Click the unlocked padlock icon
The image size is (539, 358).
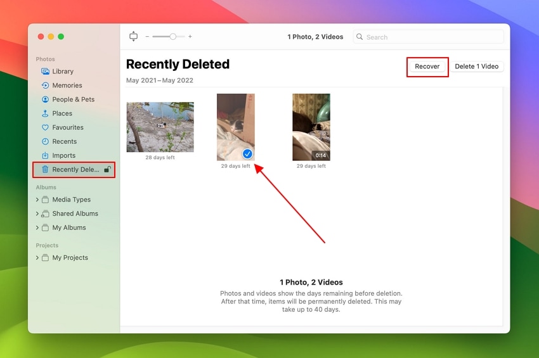108,169
